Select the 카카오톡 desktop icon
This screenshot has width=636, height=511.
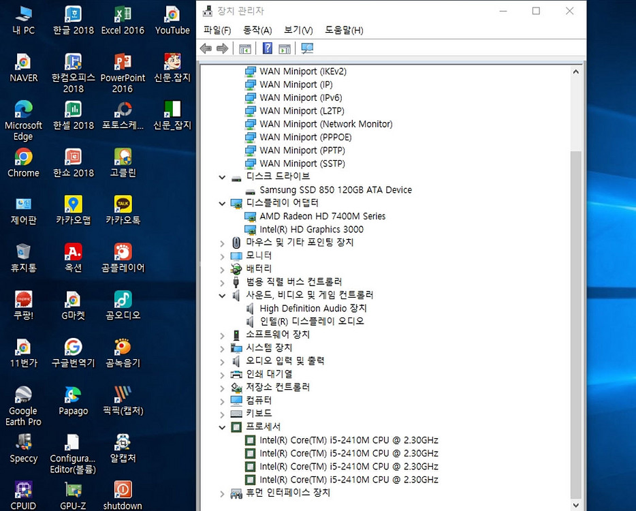tap(123, 211)
